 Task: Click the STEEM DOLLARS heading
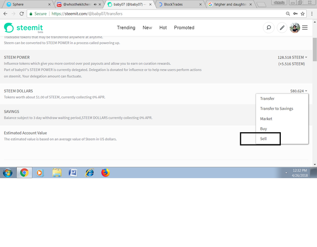coord(18,91)
